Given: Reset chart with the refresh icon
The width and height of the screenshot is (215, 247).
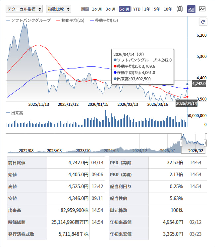Looking at the screenshot, I should (x=203, y=22).
